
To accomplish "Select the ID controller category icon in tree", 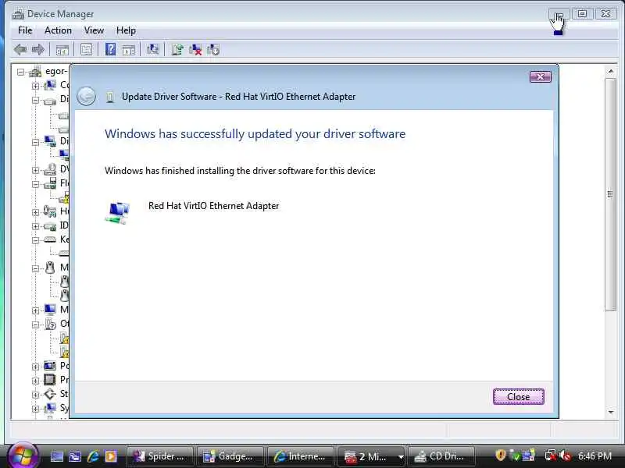I will (x=50, y=226).
